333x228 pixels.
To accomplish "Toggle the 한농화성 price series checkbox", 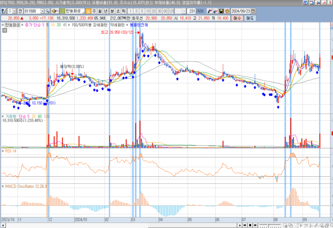I will pos(3,25).
